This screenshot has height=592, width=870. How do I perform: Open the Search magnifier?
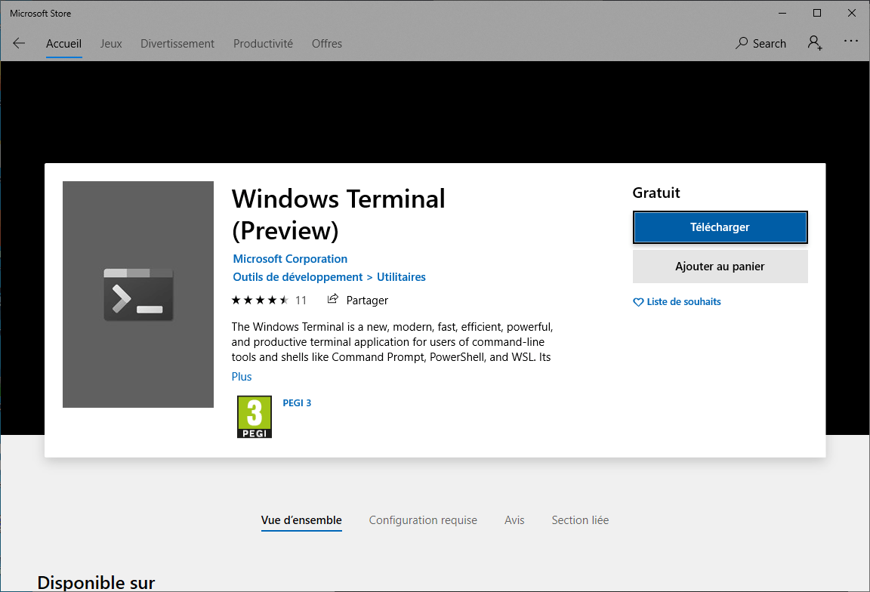(x=742, y=43)
